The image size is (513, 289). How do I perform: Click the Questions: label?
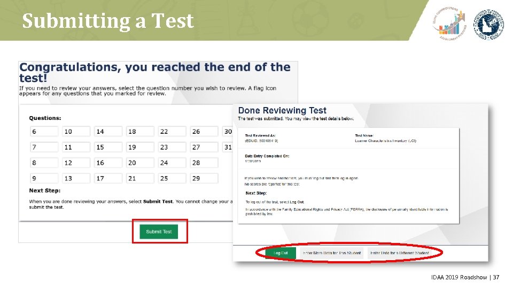(45, 118)
